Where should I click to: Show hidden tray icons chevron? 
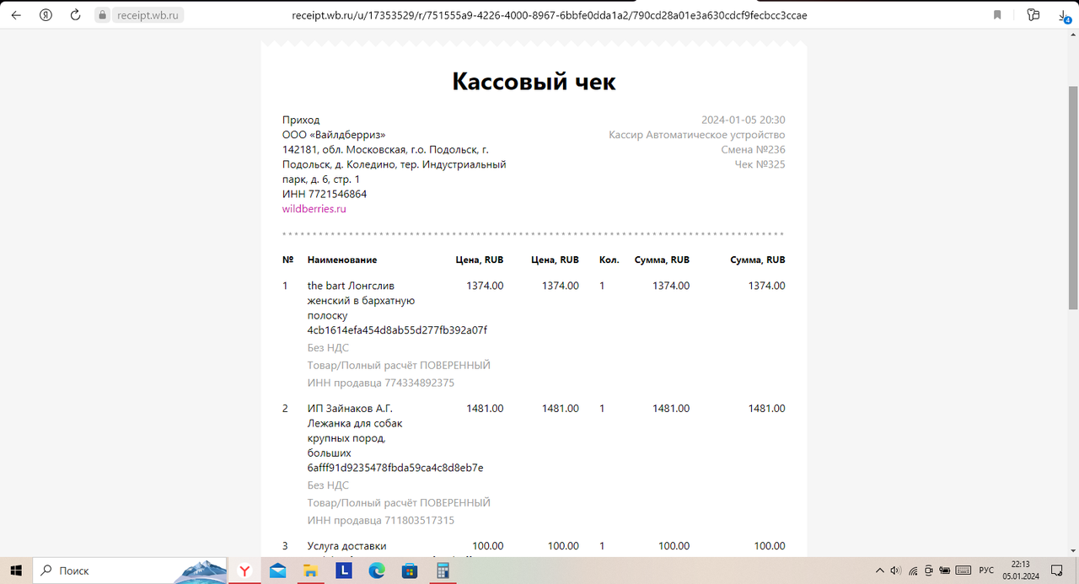coord(880,571)
